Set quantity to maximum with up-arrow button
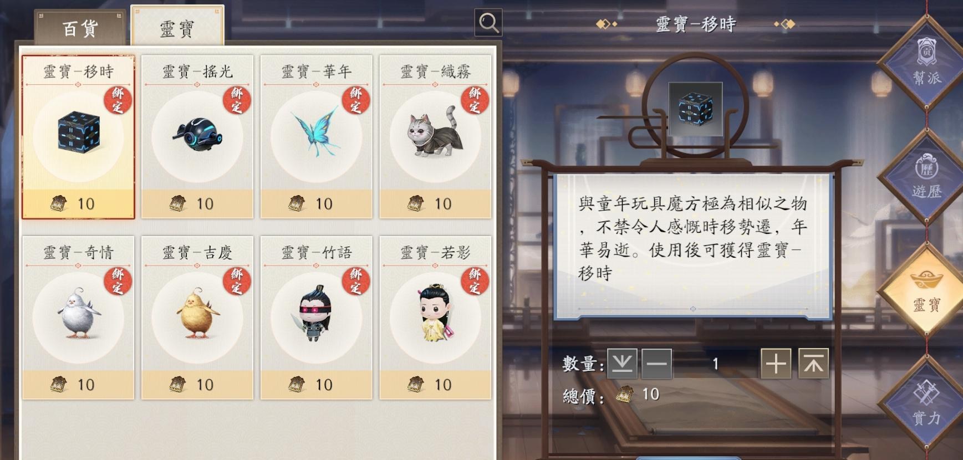The width and height of the screenshot is (963, 460). 813,364
